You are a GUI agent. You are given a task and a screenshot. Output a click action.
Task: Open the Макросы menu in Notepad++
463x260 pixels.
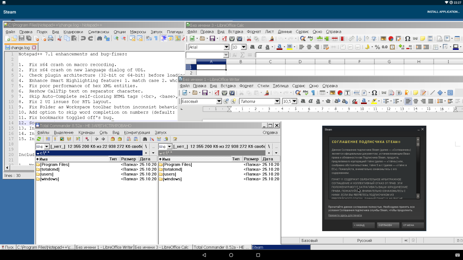[x=138, y=32]
